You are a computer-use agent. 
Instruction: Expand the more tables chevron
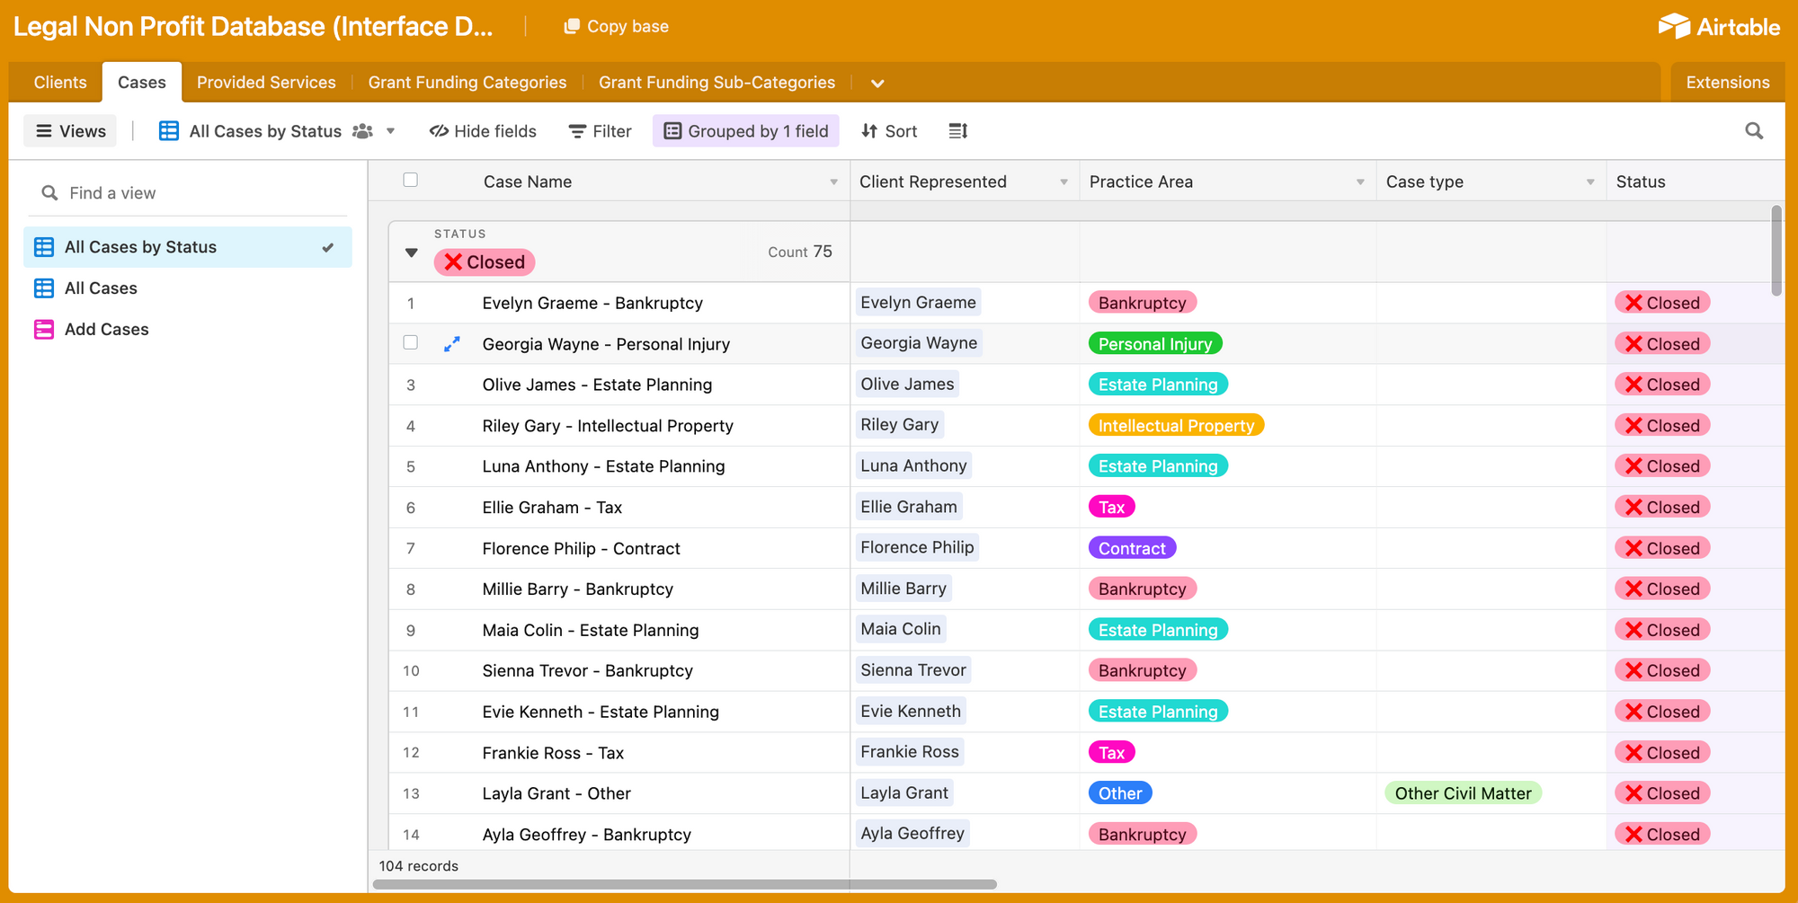(877, 84)
